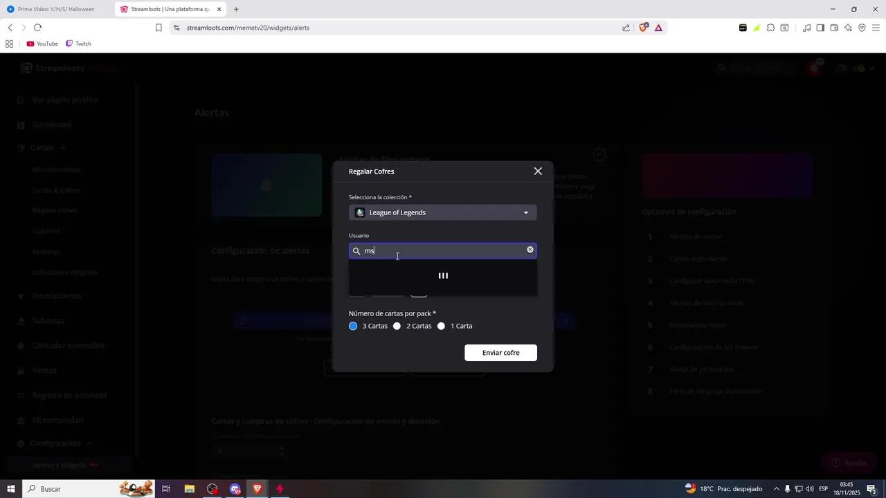The height and width of the screenshot is (498, 886).
Task: Open the extensions puzzle icon
Action: pyautogui.click(x=770, y=28)
